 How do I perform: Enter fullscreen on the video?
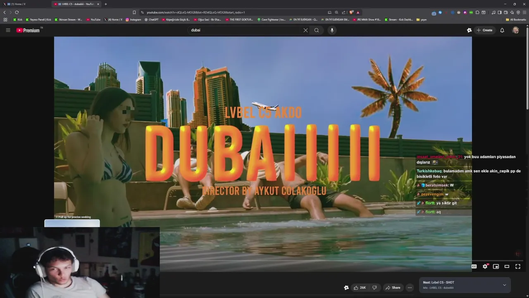pyautogui.click(x=518, y=267)
